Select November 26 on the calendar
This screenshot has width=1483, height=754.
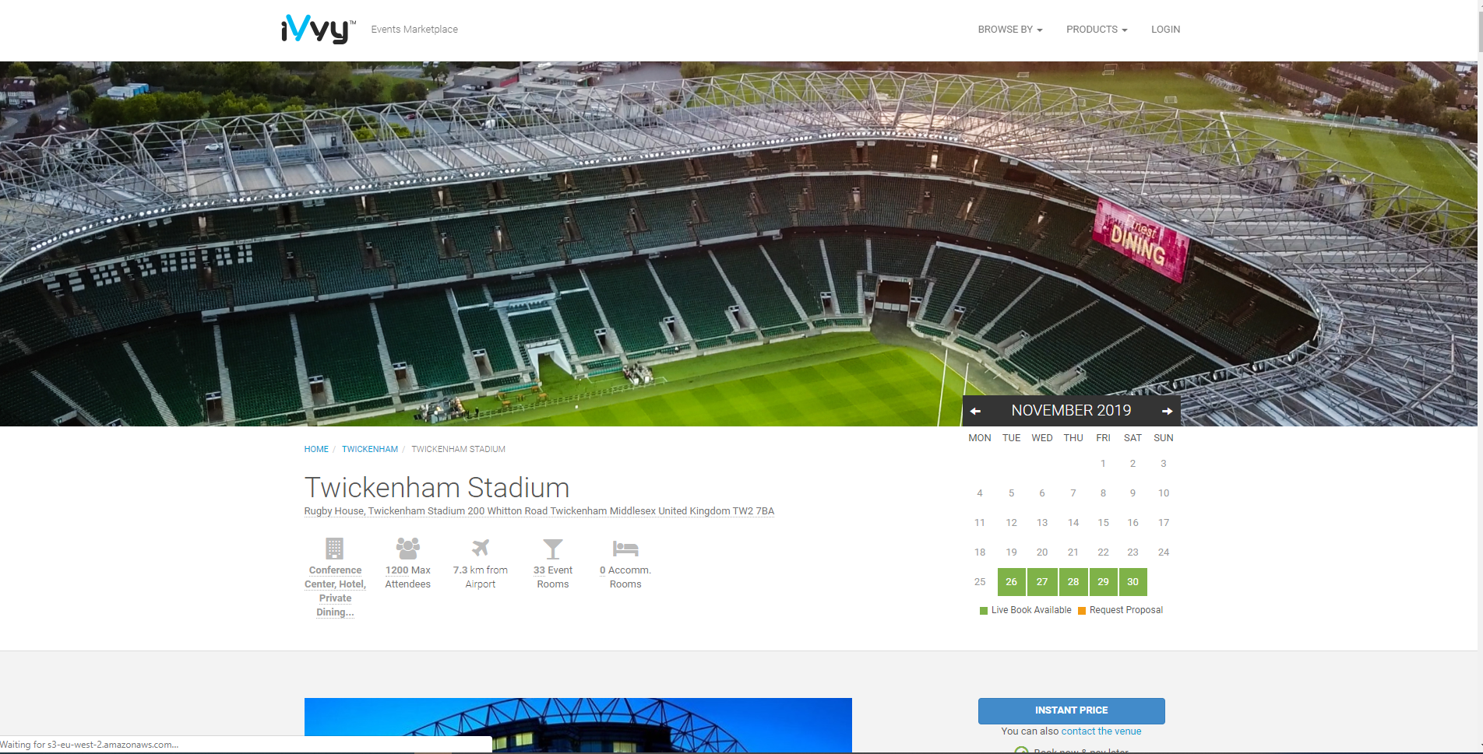click(1011, 582)
